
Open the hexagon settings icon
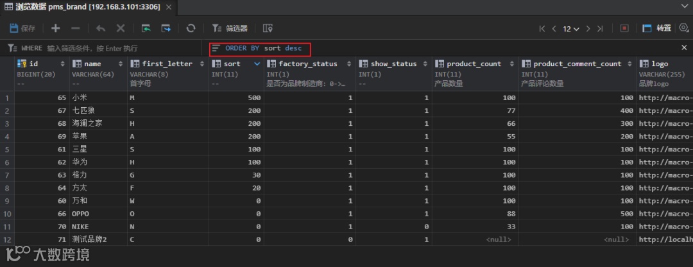[684, 28]
